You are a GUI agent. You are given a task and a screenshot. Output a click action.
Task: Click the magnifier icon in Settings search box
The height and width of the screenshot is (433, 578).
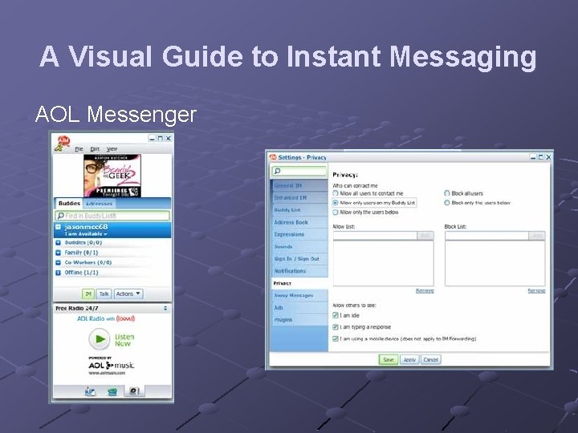pyautogui.click(x=278, y=171)
